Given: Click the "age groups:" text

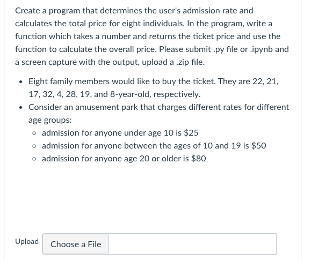Looking at the screenshot, I should (x=50, y=120).
